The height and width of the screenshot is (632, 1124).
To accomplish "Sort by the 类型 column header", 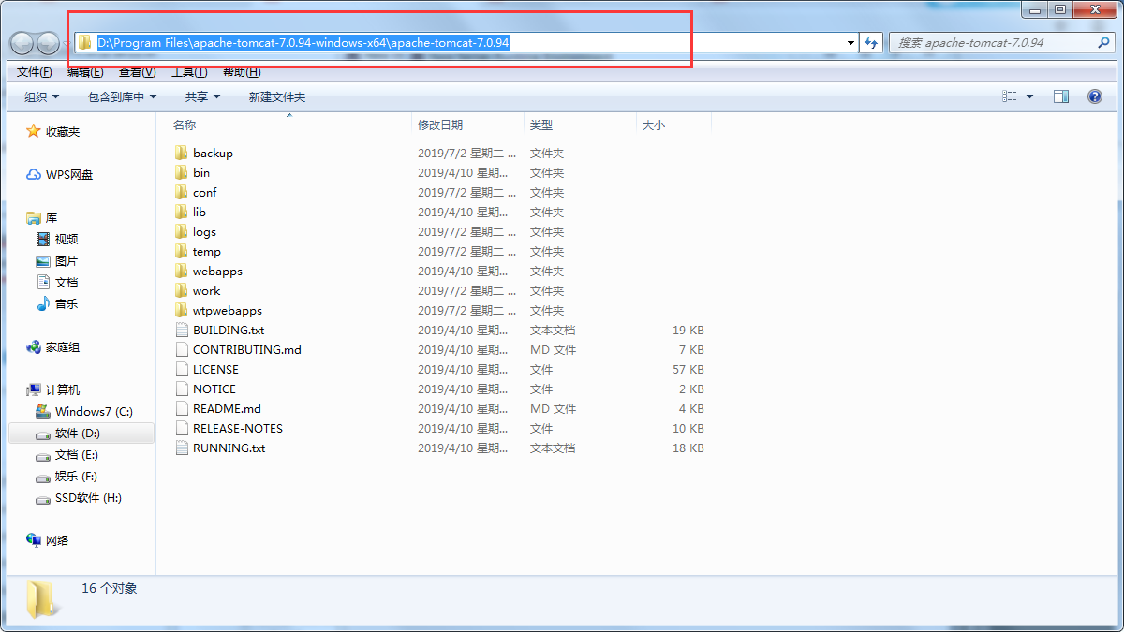I will click(x=540, y=125).
